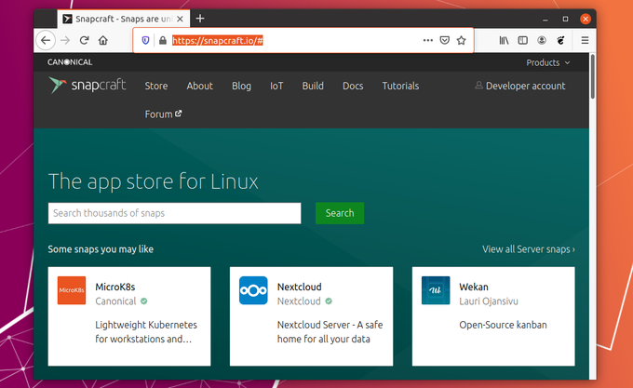
Task: Click 'Some snaps you may like' text
Action: point(101,249)
